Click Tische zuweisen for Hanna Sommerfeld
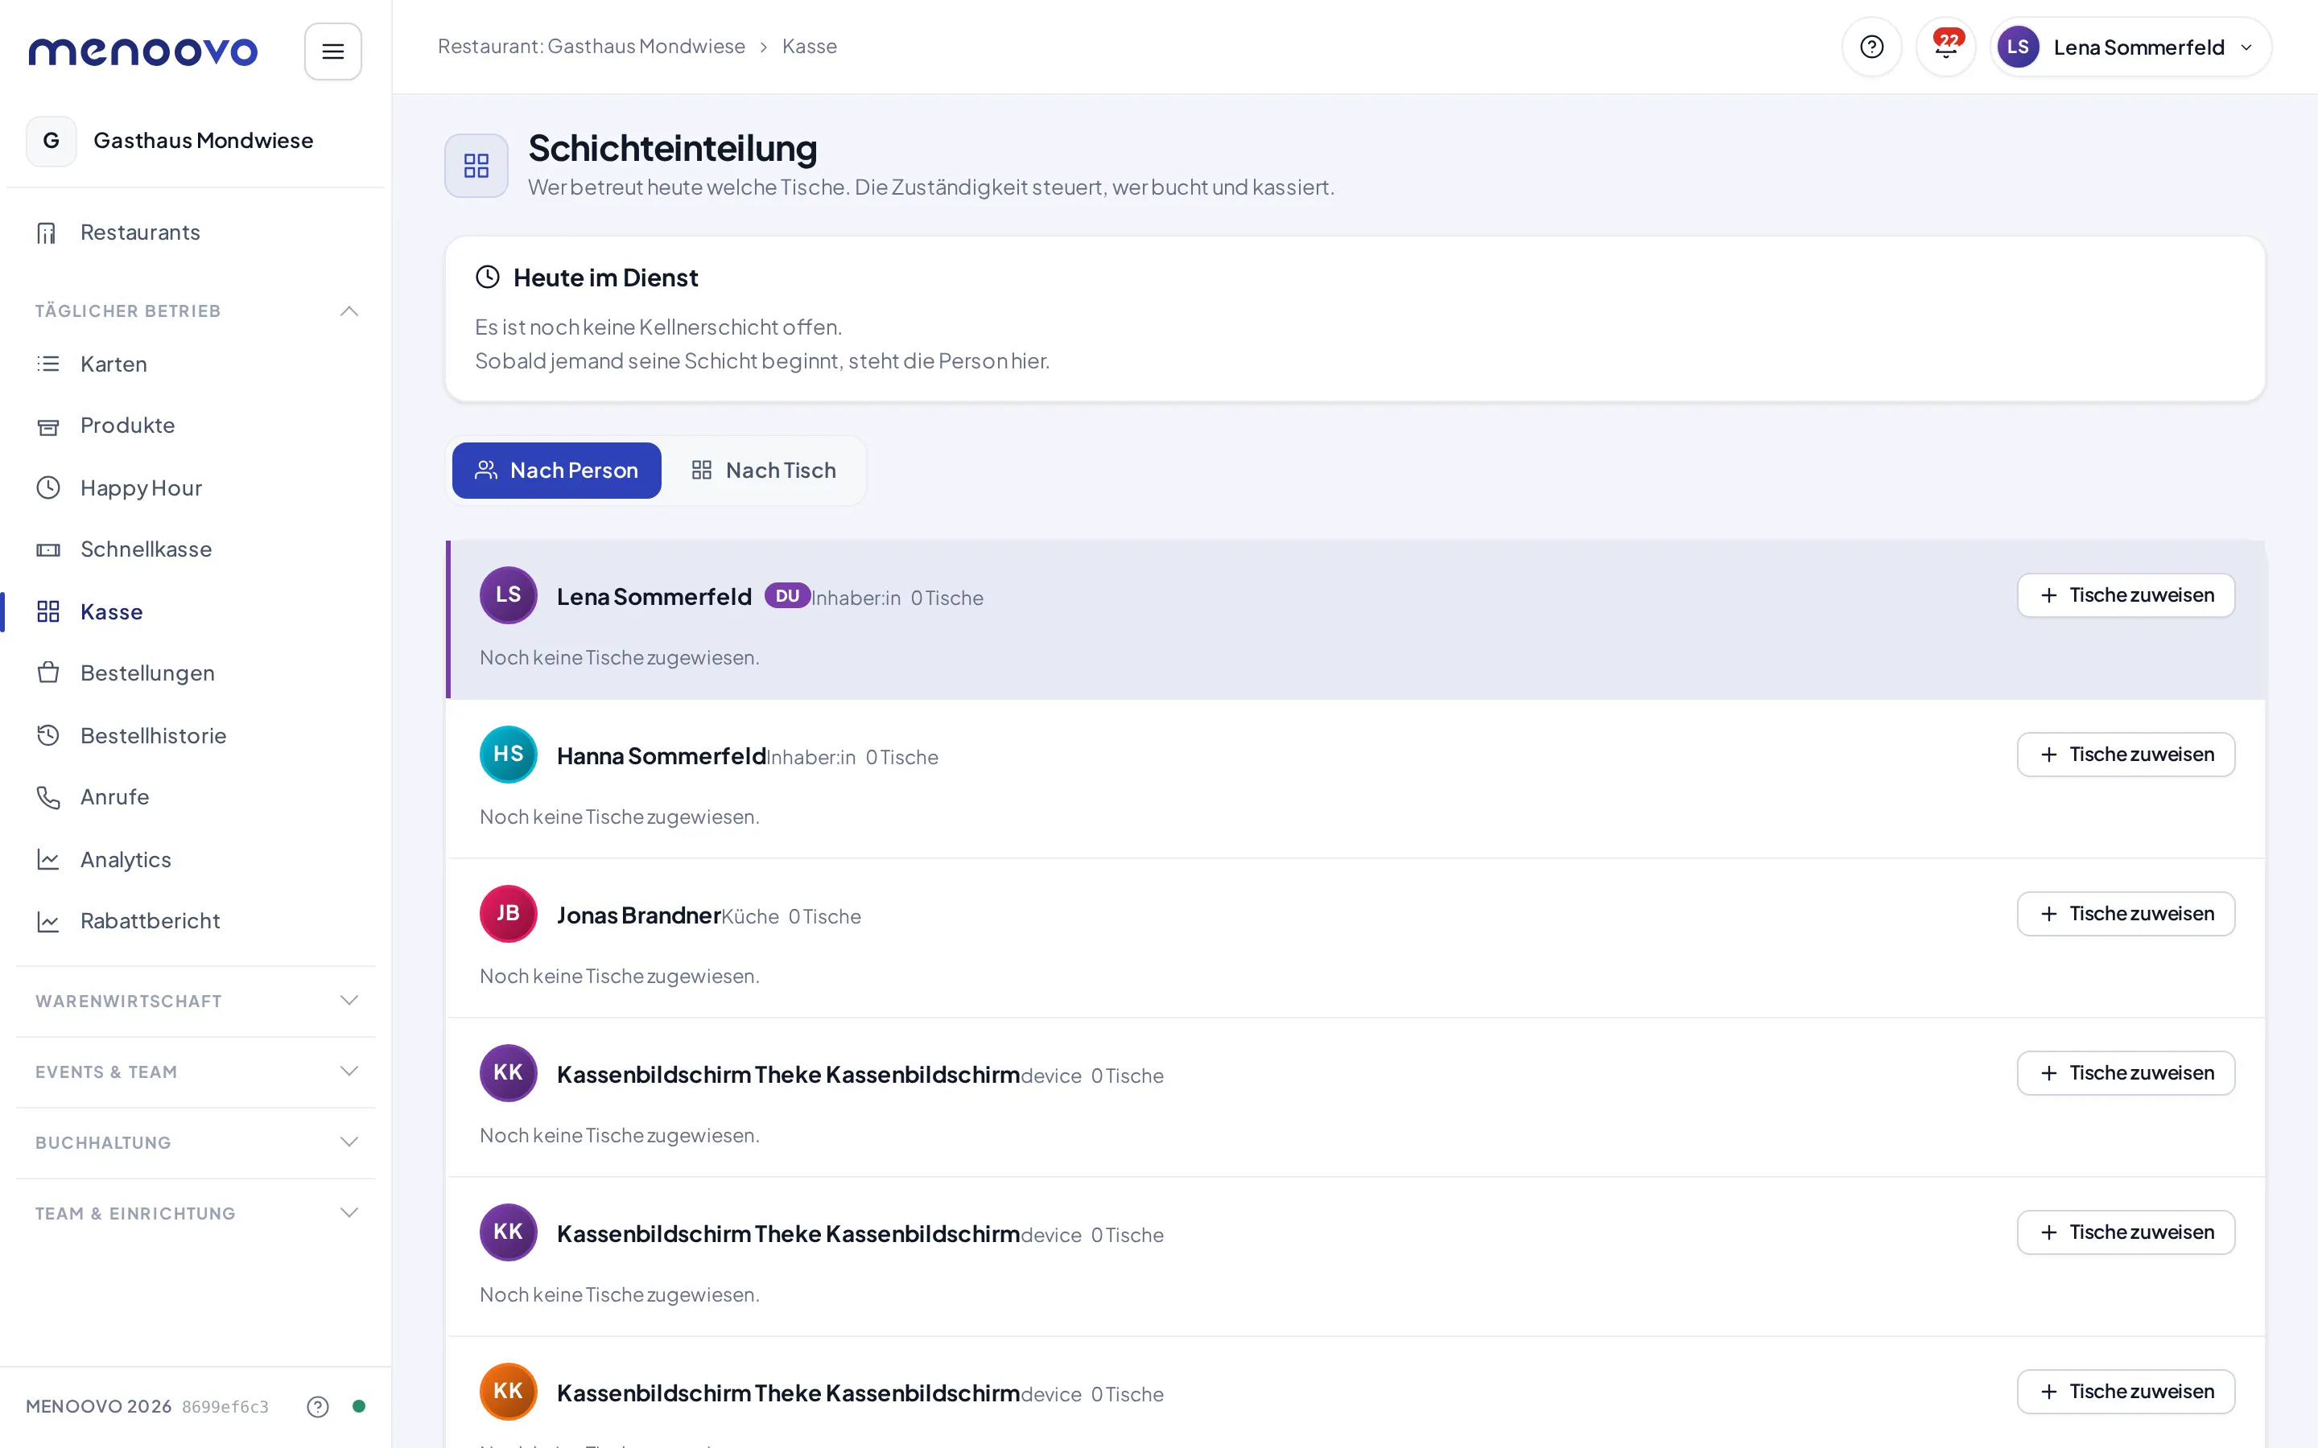Viewport: 2318px width, 1448px height. tap(2126, 755)
